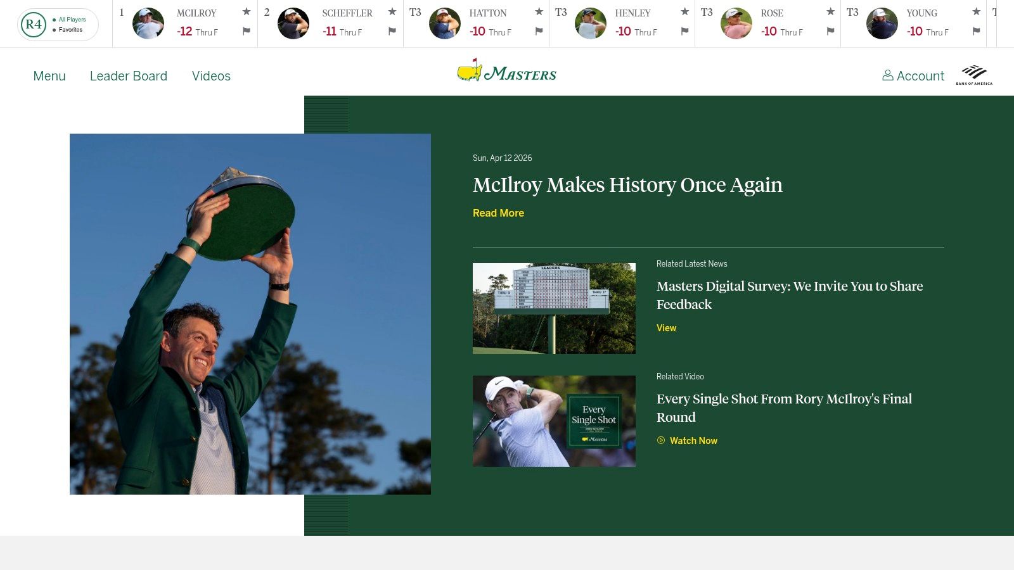Open Scheffler's player headshot
This screenshot has width=1014, height=570.
(293, 23)
